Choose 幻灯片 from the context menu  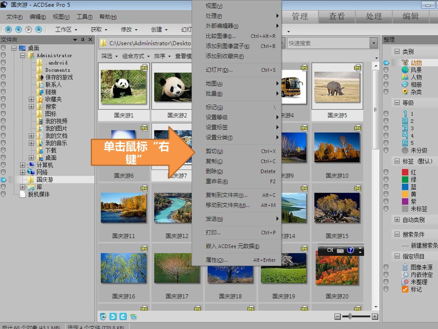(x=237, y=70)
